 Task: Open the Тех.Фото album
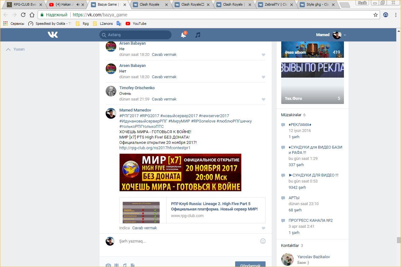(313, 83)
